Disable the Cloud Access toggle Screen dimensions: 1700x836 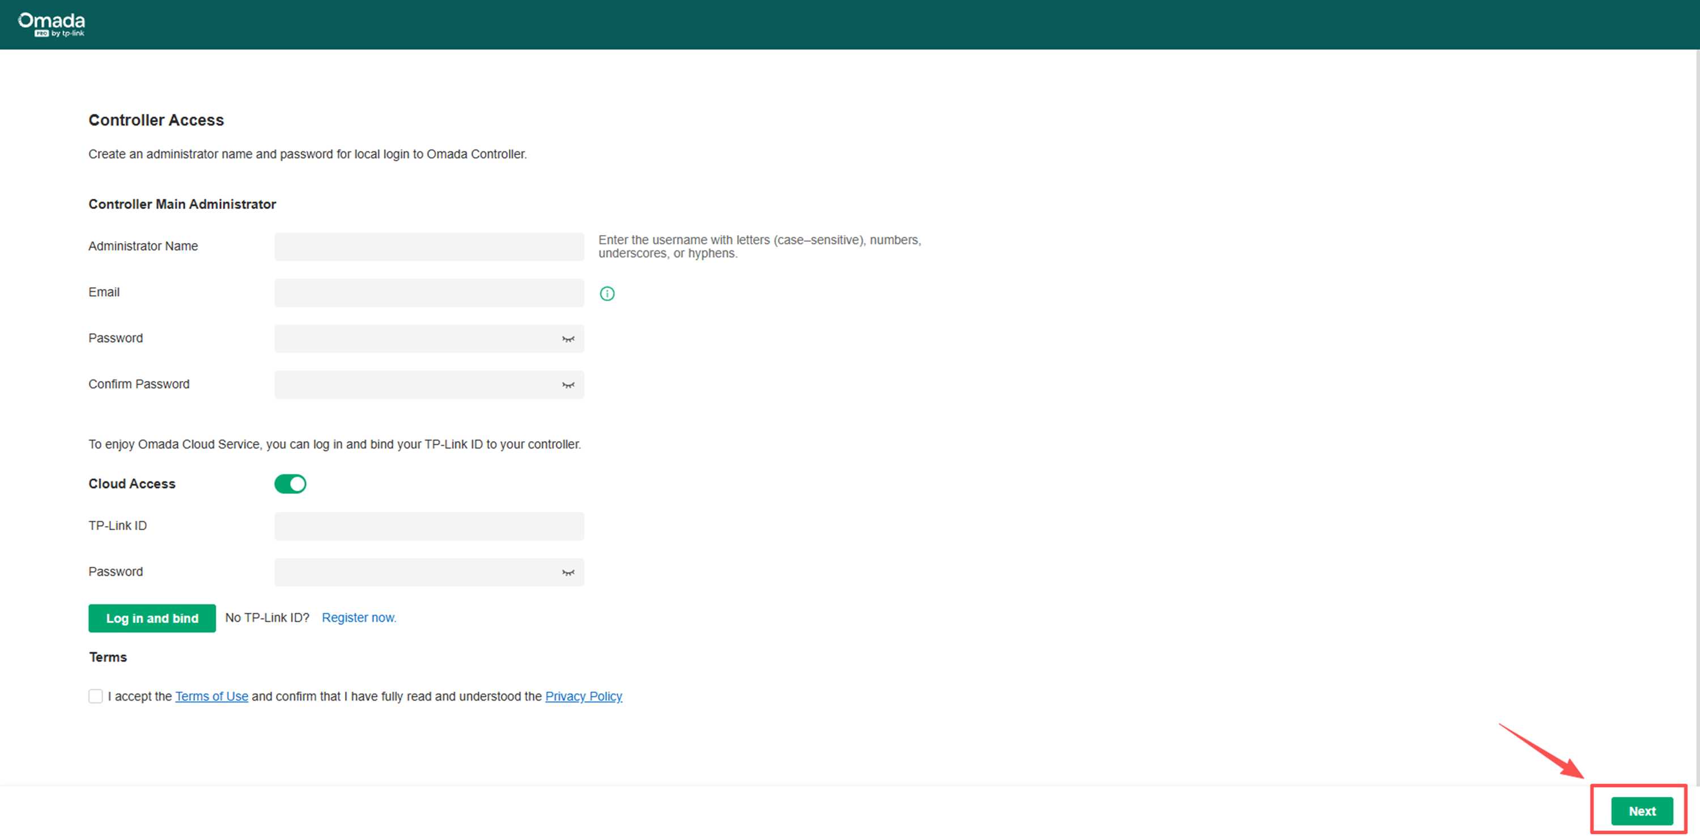290,484
